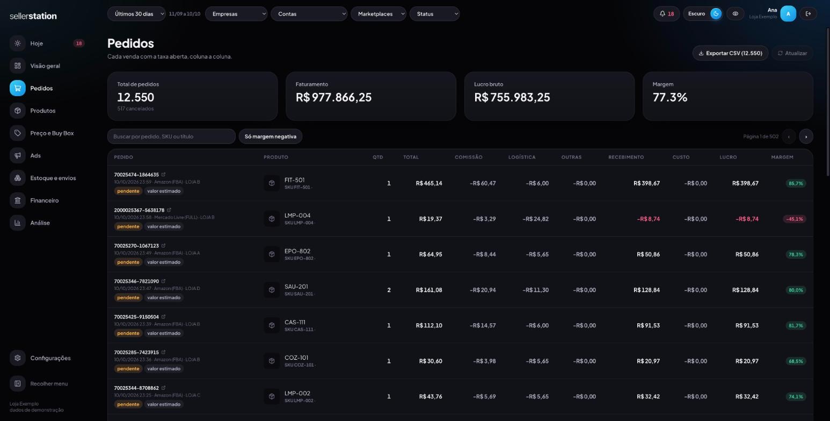Image resolution: width=830 pixels, height=421 pixels.
Task: Toggle the eye visibility button
Action: [x=736, y=14]
